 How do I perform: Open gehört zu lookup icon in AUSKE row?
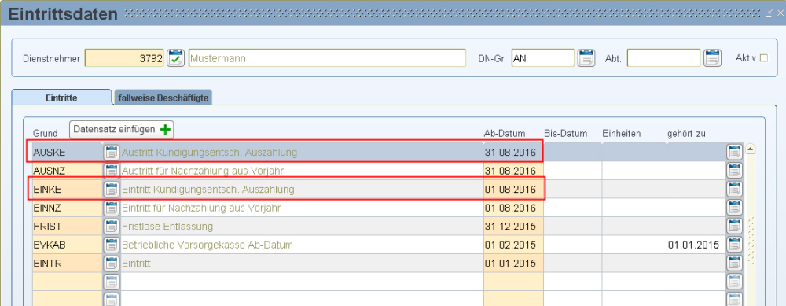pyautogui.click(x=734, y=152)
